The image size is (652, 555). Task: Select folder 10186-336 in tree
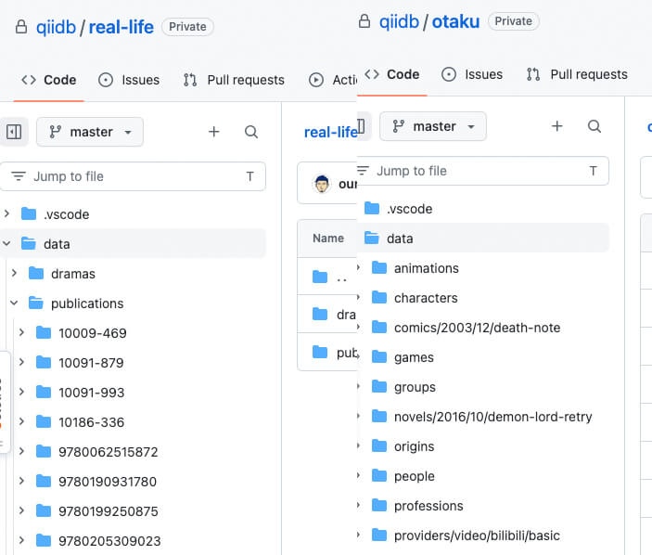92,422
